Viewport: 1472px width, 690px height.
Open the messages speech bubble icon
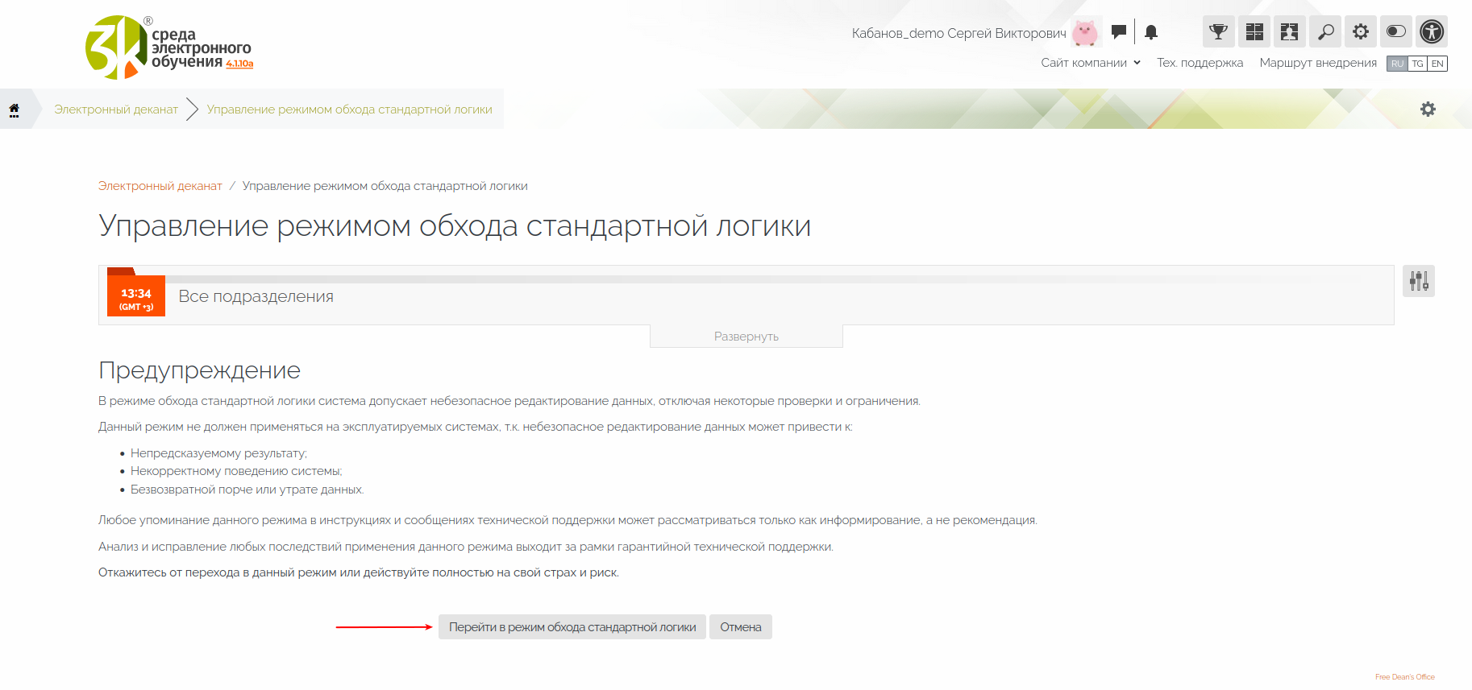tap(1118, 32)
